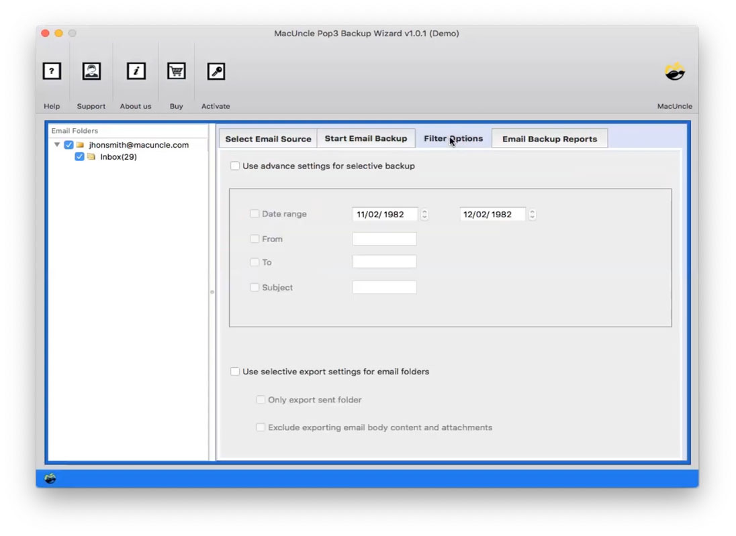Click the MacUncle logo at top right

tap(675, 72)
